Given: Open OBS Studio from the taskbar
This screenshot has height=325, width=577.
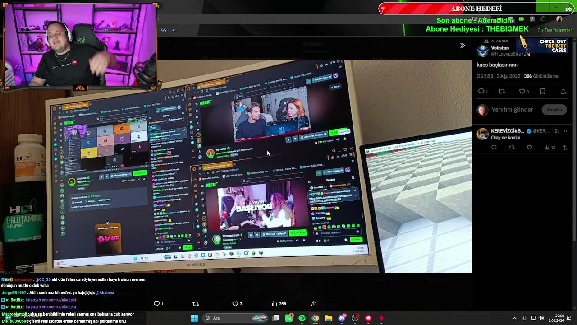Looking at the screenshot, I should pos(355,318).
